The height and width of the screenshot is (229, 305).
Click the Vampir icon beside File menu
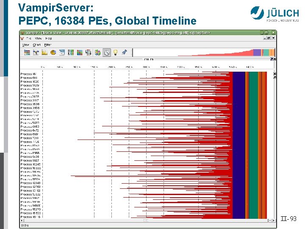pyautogui.click(x=22, y=38)
